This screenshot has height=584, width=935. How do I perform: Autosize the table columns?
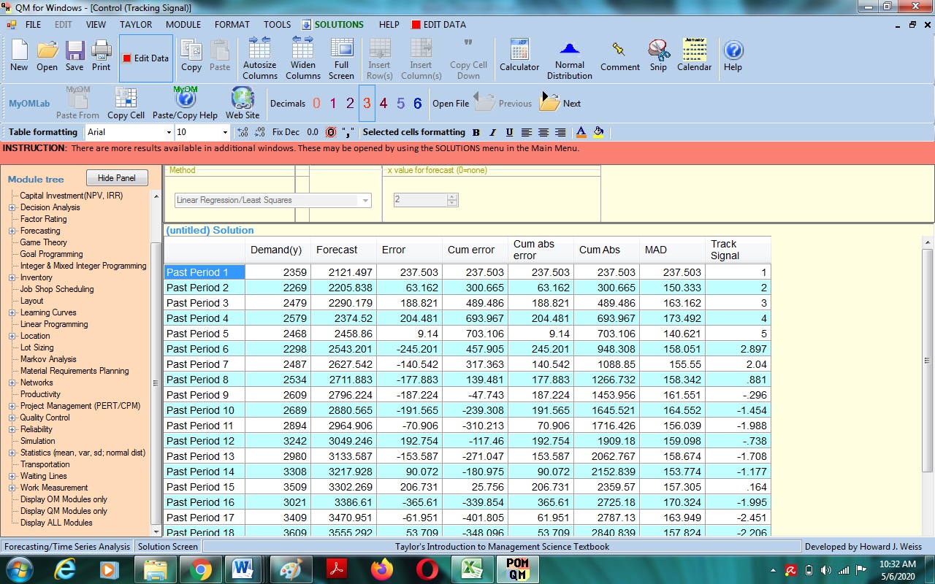260,58
